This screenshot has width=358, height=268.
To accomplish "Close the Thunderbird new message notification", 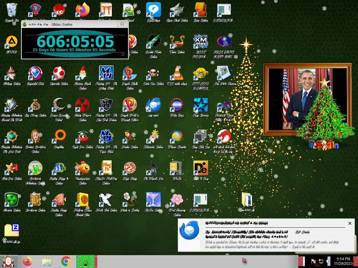I will coord(350,223).
